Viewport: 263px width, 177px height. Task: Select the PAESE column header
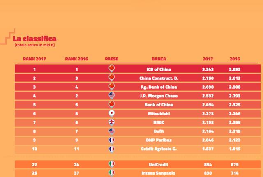(111, 59)
